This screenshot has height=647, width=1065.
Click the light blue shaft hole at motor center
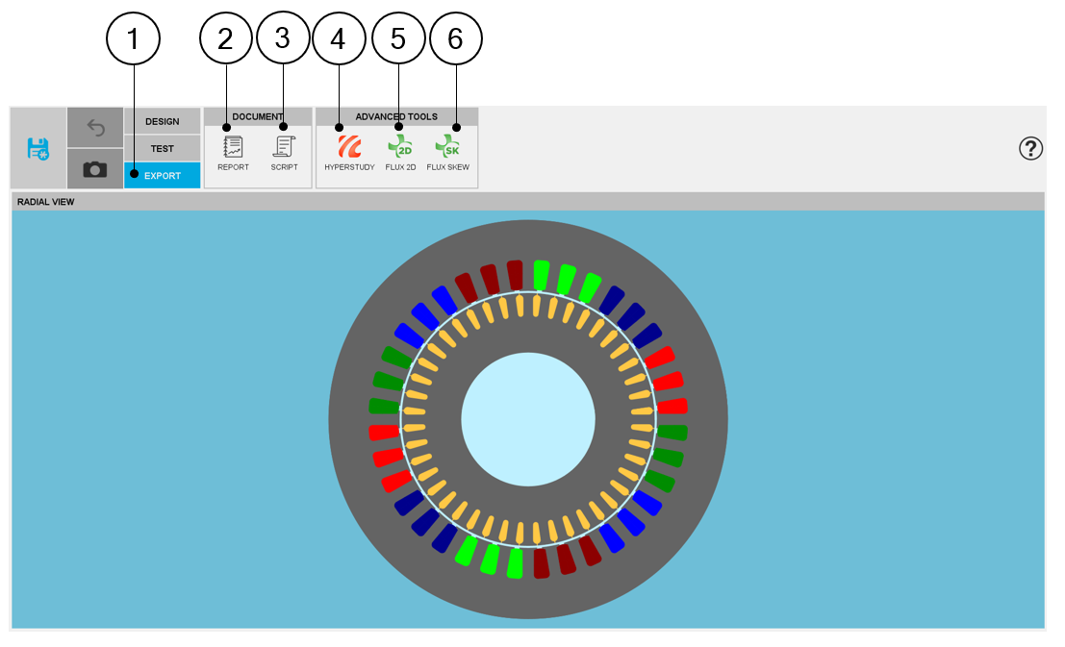pyautogui.click(x=528, y=419)
